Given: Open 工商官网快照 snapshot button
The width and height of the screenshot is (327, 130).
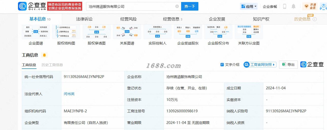Looking at the screenshot, I should click(260, 65).
